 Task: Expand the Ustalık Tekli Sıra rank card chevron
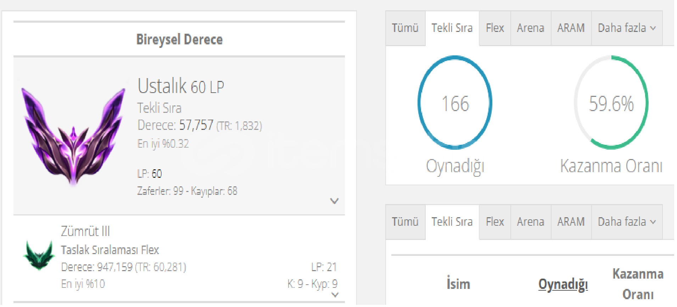[x=334, y=201]
